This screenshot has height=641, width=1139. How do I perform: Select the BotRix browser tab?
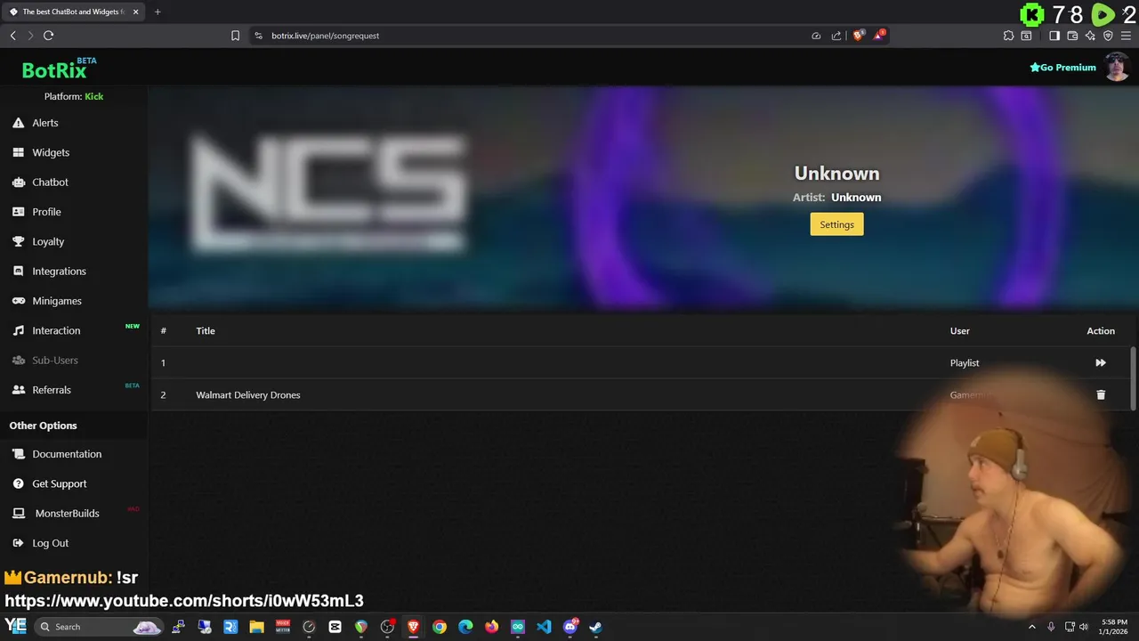73,12
